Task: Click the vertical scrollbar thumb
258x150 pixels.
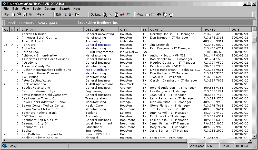Action: [254, 40]
